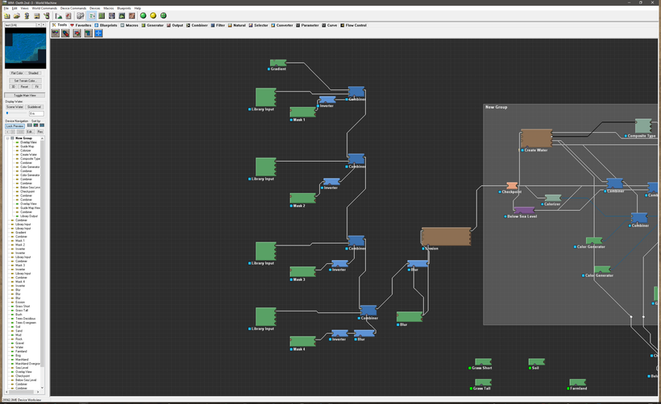Click the Save floppy disk toolbar icon
The height and width of the screenshot is (404, 661).
click(36, 16)
